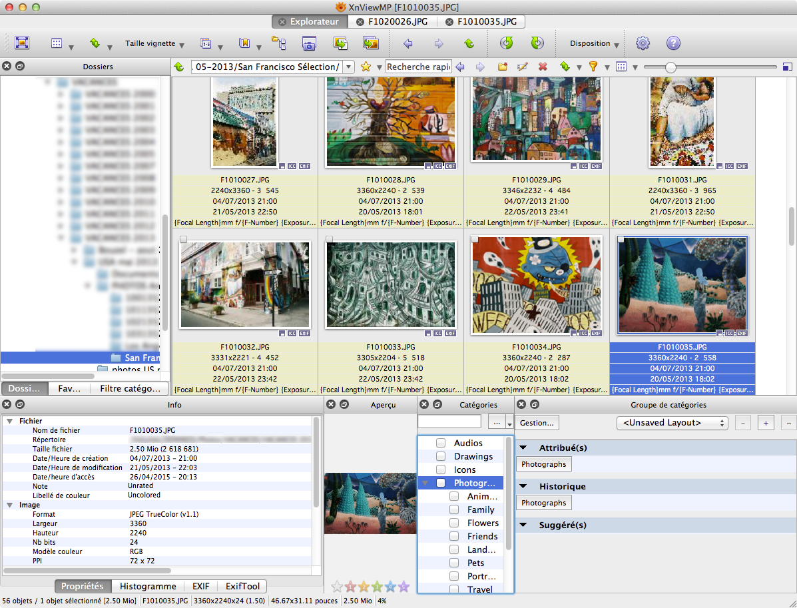Click the convert image icon with one picture

point(340,43)
